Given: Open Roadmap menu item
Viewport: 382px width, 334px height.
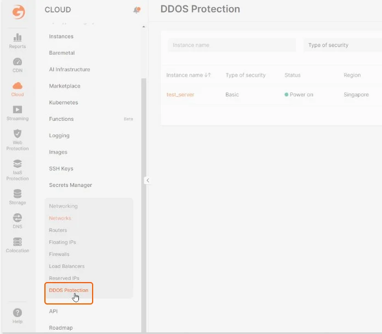Looking at the screenshot, I should point(61,327).
